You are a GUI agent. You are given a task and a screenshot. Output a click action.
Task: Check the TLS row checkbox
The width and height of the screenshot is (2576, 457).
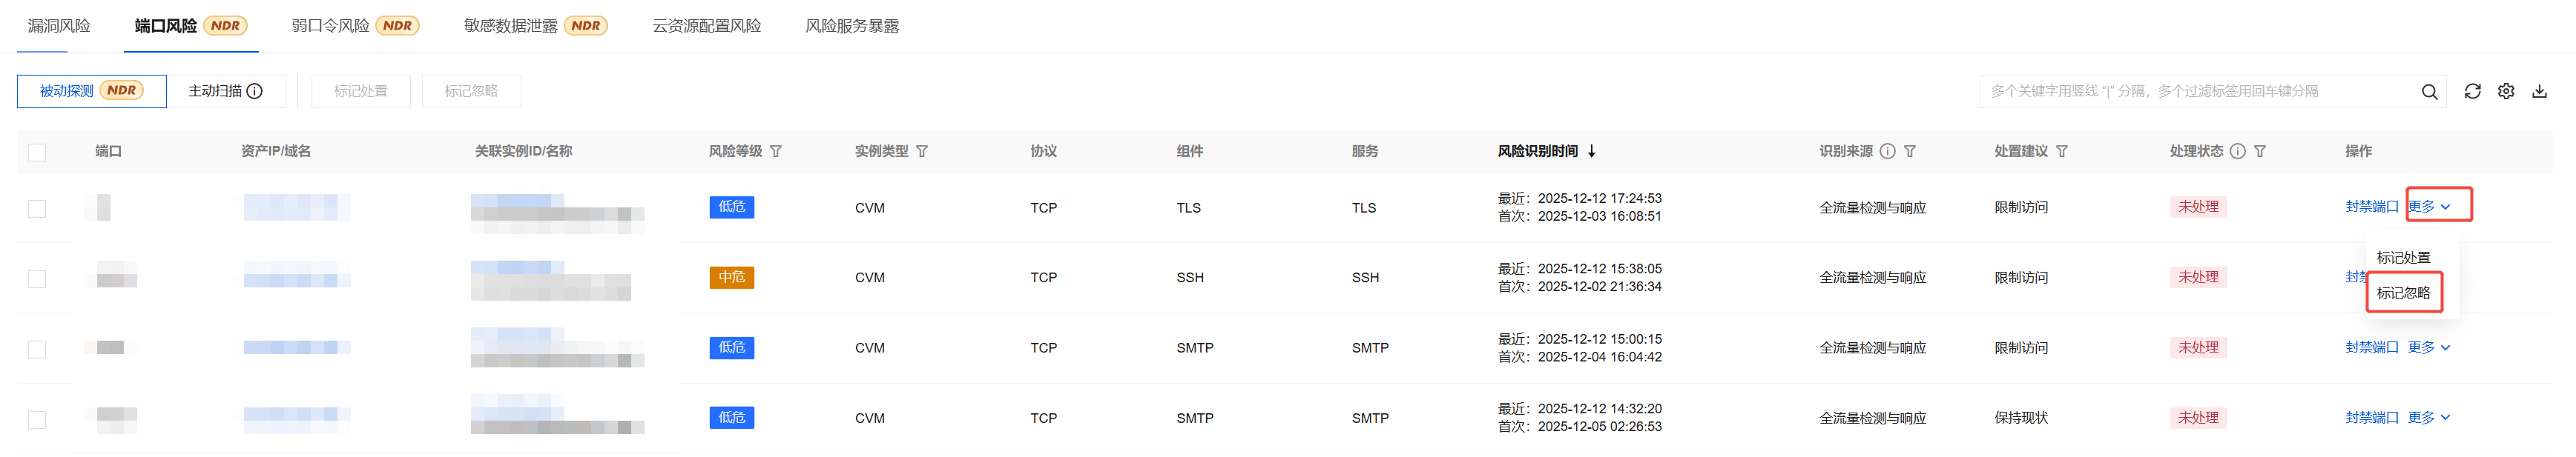pyautogui.click(x=37, y=209)
